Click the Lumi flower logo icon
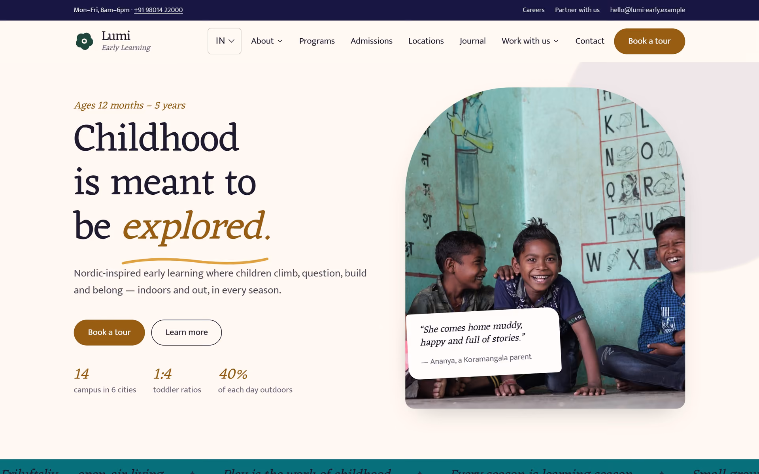The height and width of the screenshot is (474, 759). pos(84,41)
